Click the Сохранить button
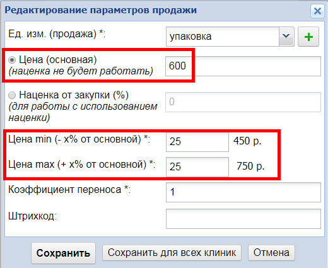This screenshot has height=268, width=328. point(63,253)
